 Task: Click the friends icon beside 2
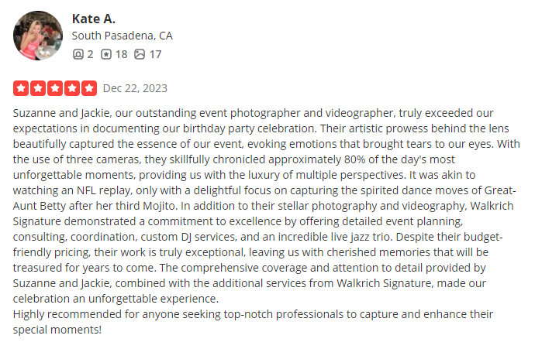78,54
